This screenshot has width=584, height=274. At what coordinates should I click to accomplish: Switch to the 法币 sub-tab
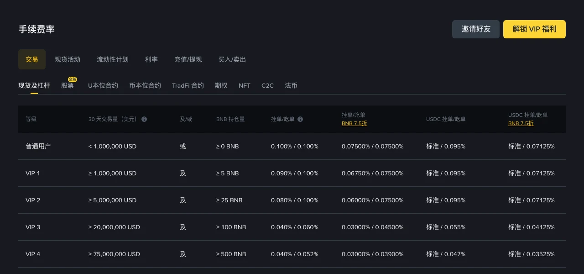pos(291,85)
